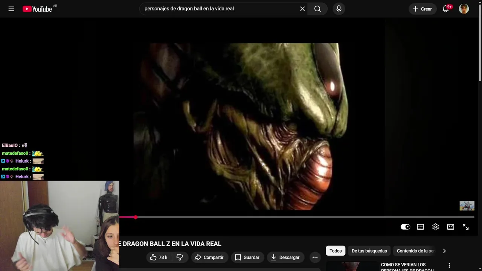
Task: Open player settings gear
Action: [x=436, y=227]
